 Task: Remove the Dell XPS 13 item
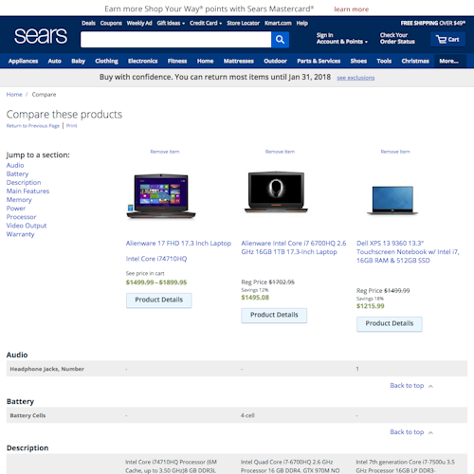[x=395, y=152]
